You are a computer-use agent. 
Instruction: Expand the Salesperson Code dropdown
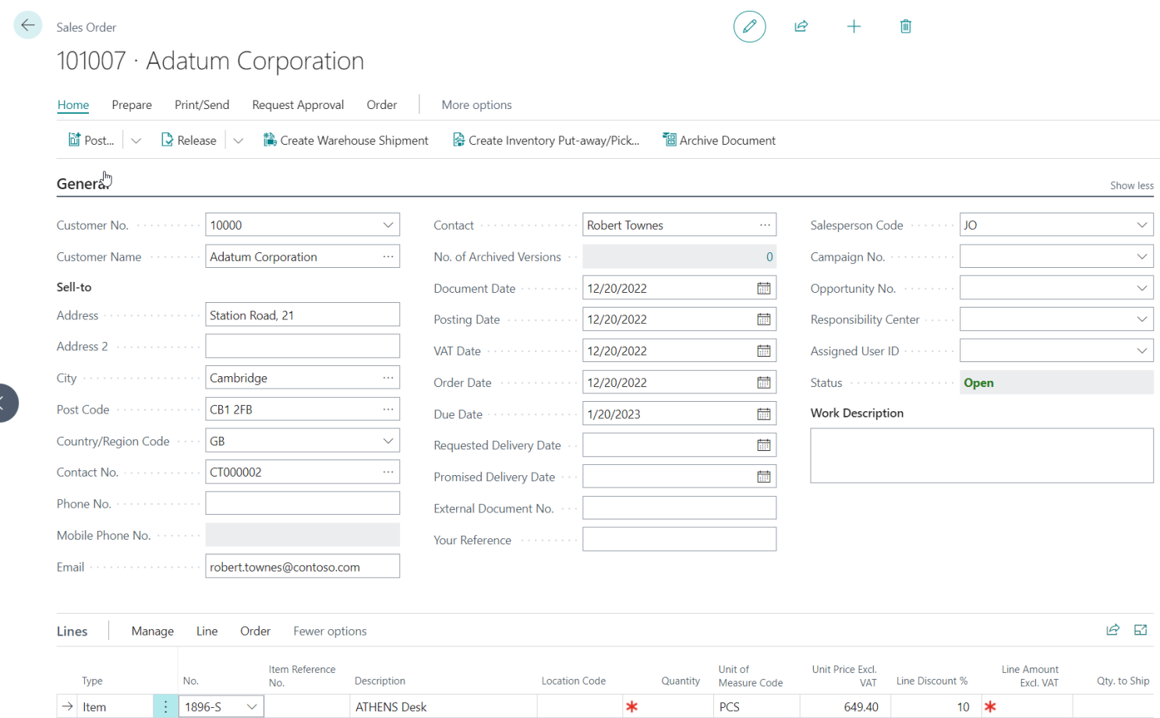[x=1142, y=225]
